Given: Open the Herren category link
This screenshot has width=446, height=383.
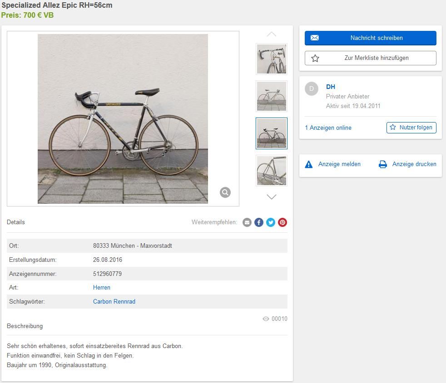Looking at the screenshot, I should (102, 288).
